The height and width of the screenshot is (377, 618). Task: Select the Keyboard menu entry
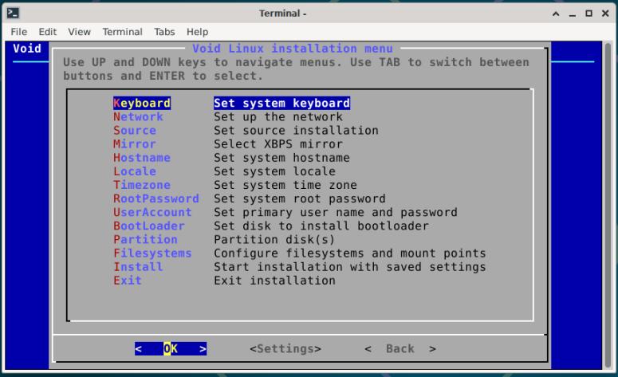point(142,103)
